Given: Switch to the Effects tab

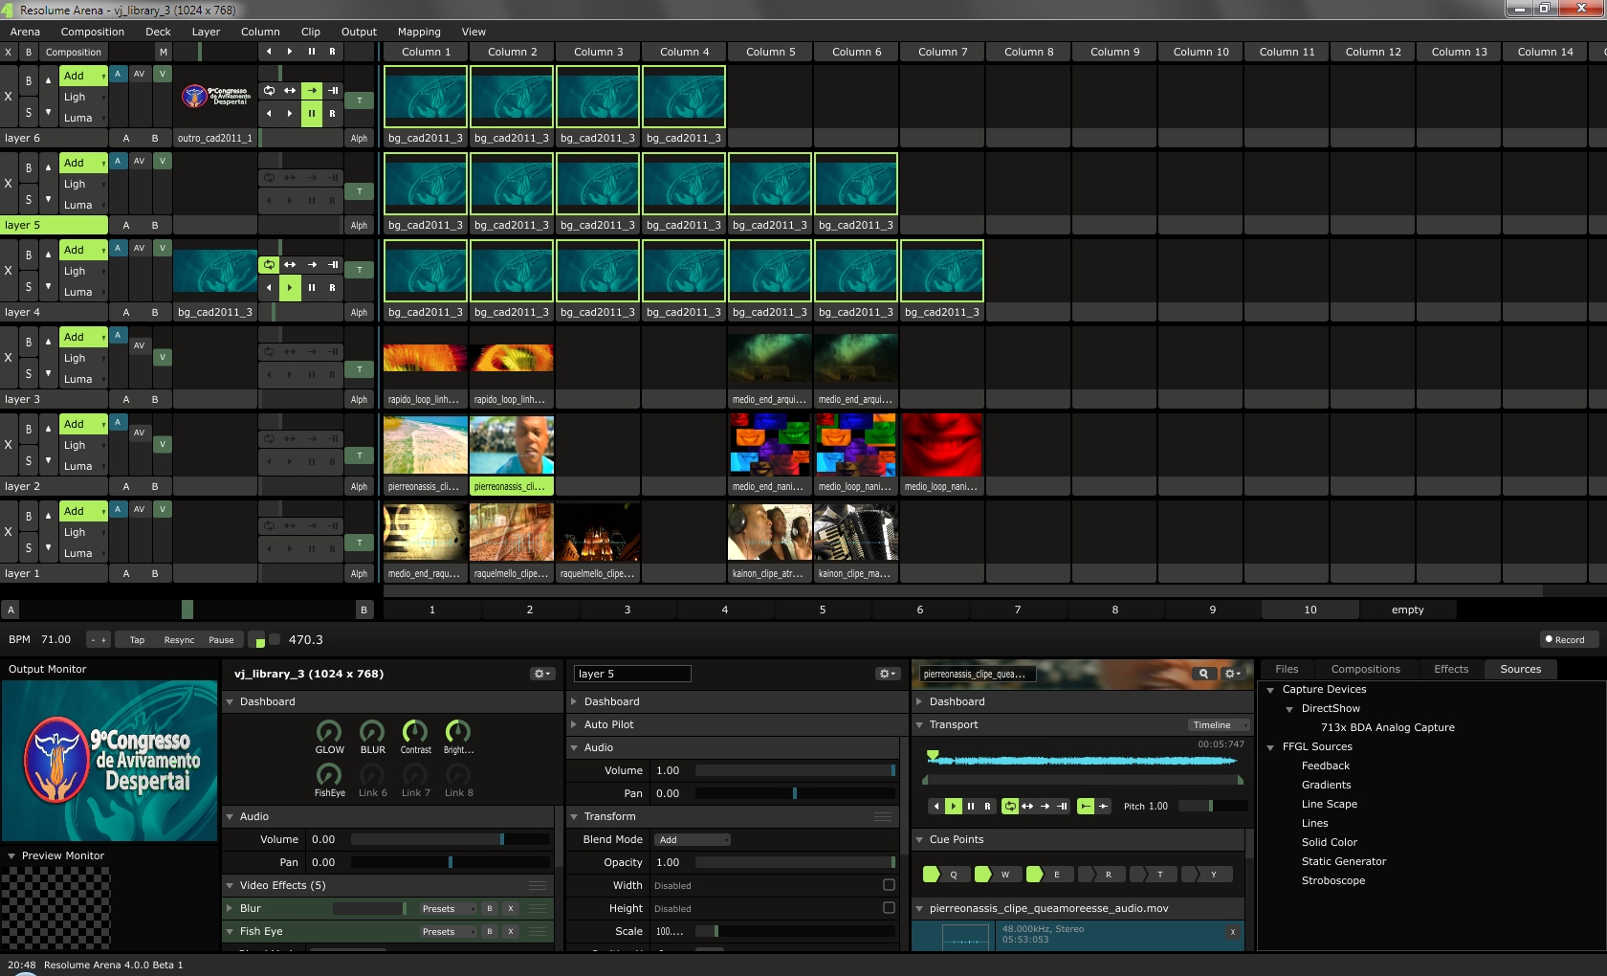Looking at the screenshot, I should tap(1450, 670).
